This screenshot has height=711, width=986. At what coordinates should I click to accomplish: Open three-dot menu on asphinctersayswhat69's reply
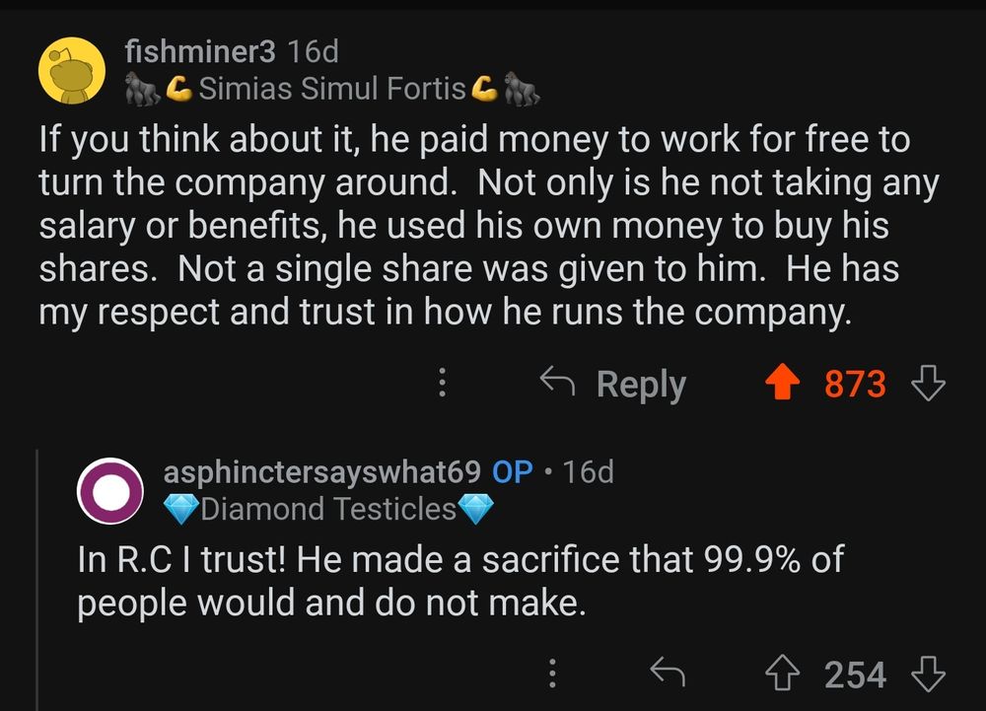[552, 675]
